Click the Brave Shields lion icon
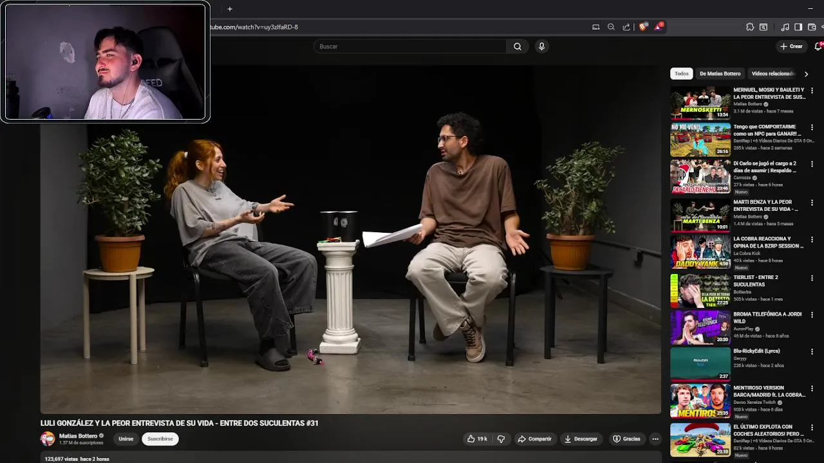Viewport: 824px width, 463px height. (642, 27)
